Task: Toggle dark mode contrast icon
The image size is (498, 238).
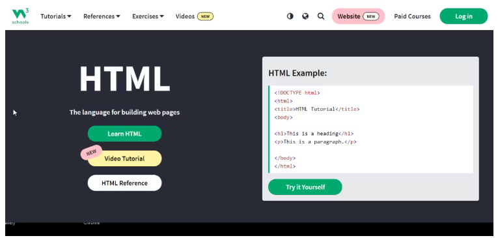Action: coord(290,16)
